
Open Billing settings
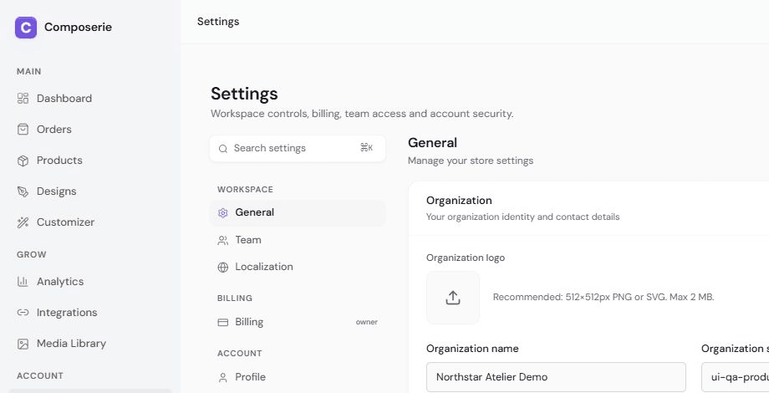pos(298,323)
